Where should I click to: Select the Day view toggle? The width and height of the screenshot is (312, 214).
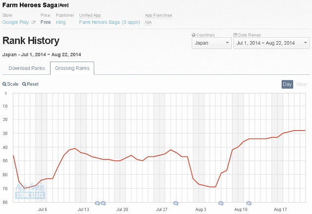pyautogui.click(x=287, y=84)
